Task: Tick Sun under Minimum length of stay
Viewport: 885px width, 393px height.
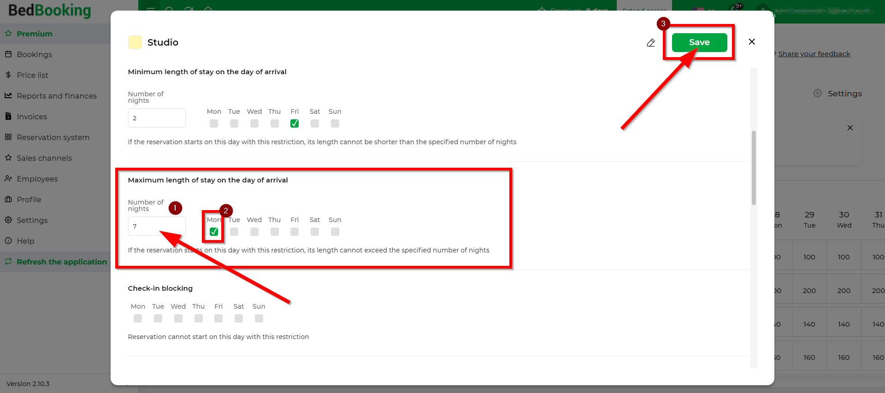Action: tap(335, 123)
